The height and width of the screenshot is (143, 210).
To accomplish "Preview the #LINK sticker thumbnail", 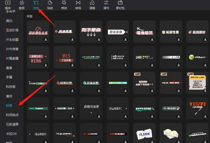I will (144, 133).
